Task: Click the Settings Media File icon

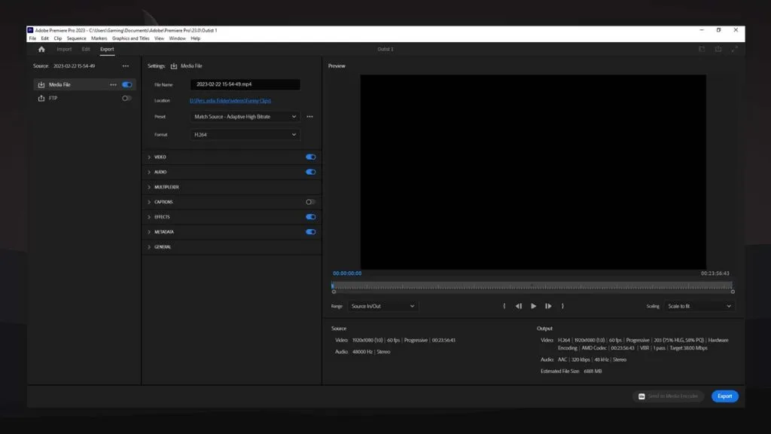Action: (x=174, y=66)
